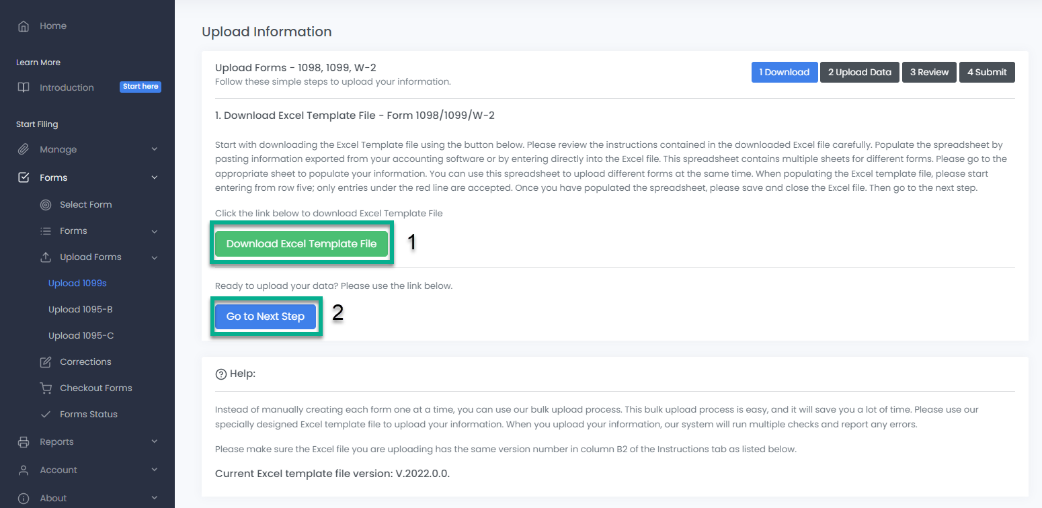Click the Account person icon
Screen dimensions: 1042x508
coord(24,470)
